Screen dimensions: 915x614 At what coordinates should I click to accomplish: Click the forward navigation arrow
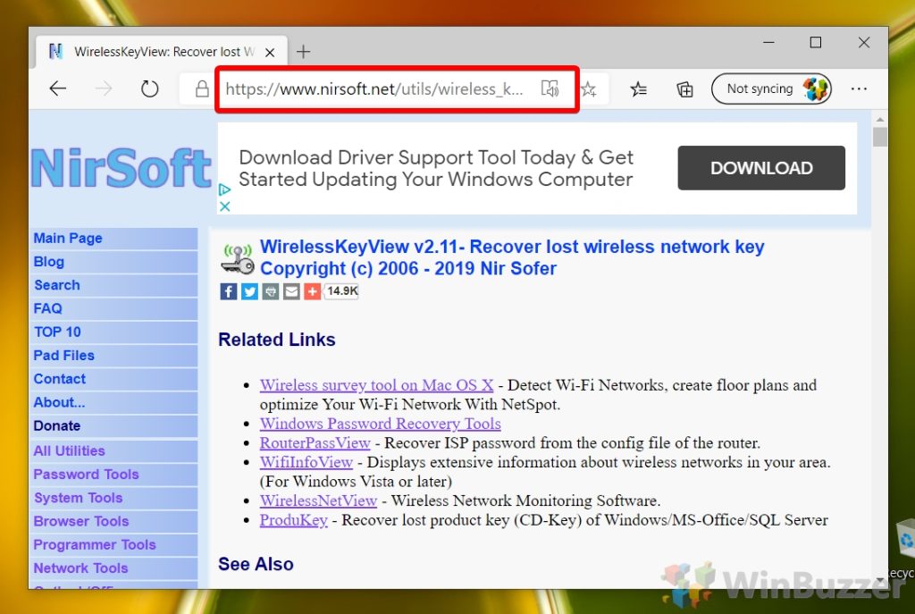click(104, 88)
